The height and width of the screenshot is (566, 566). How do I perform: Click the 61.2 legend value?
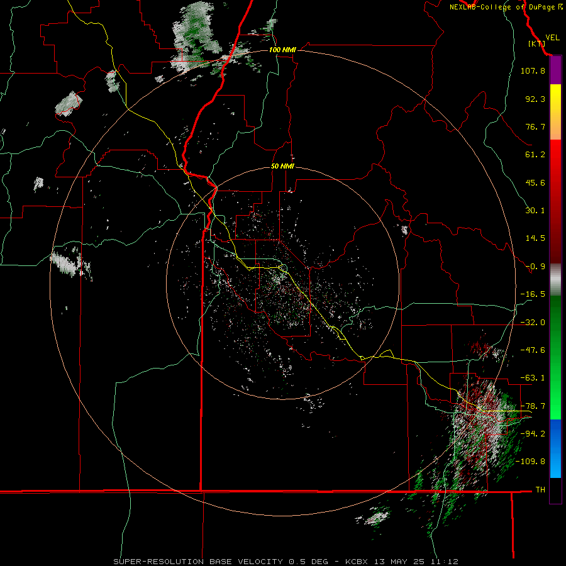(535, 155)
